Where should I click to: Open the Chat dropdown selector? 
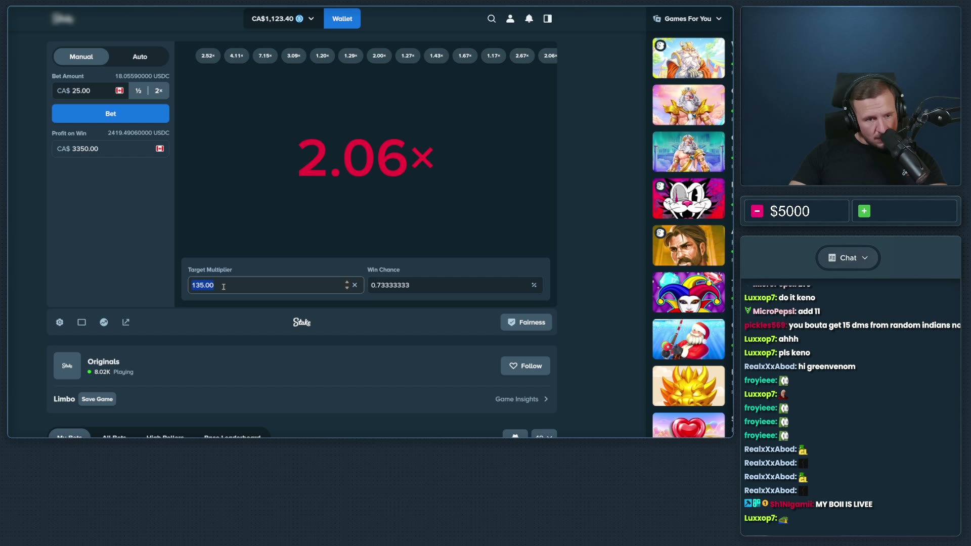point(848,258)
